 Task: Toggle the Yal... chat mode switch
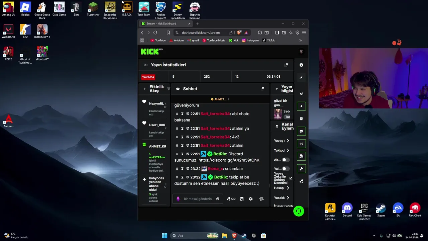(x=285, y=169)
